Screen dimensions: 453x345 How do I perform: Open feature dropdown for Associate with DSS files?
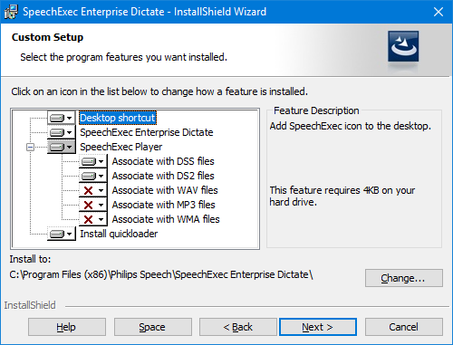click(93, 161)
